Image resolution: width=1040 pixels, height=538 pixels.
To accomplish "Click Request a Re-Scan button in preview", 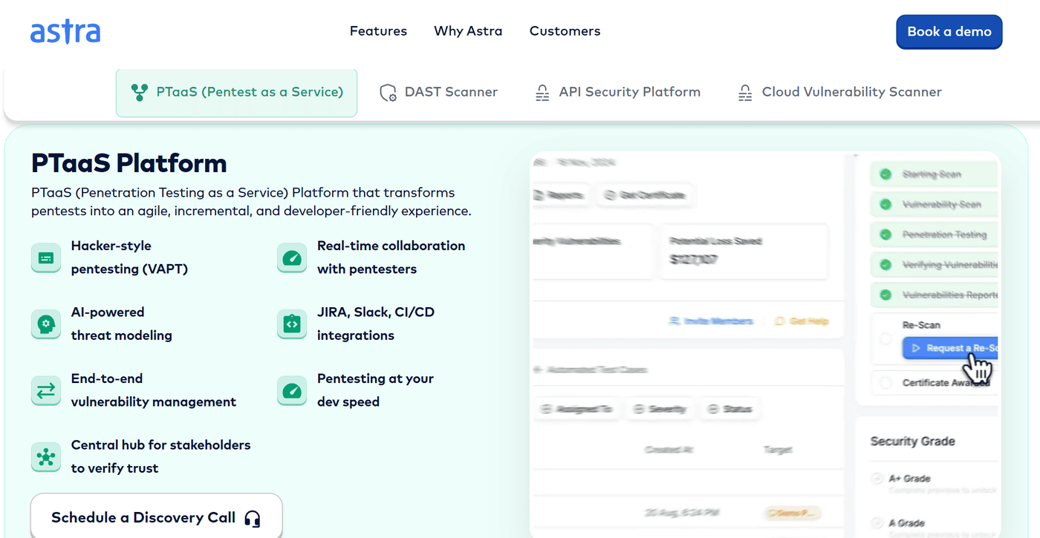I will [x=950, y=348].
